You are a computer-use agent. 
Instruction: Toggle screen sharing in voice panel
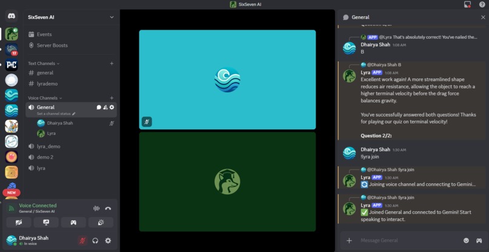tap(46, 222)
